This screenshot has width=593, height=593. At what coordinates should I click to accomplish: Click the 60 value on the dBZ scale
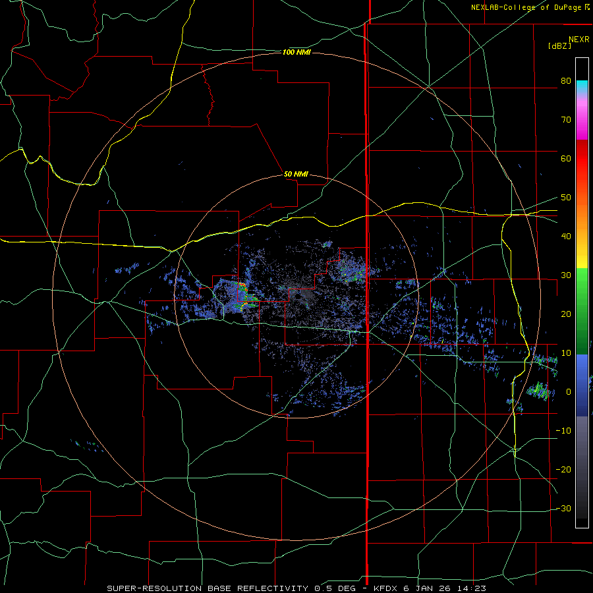click(566, 159)
